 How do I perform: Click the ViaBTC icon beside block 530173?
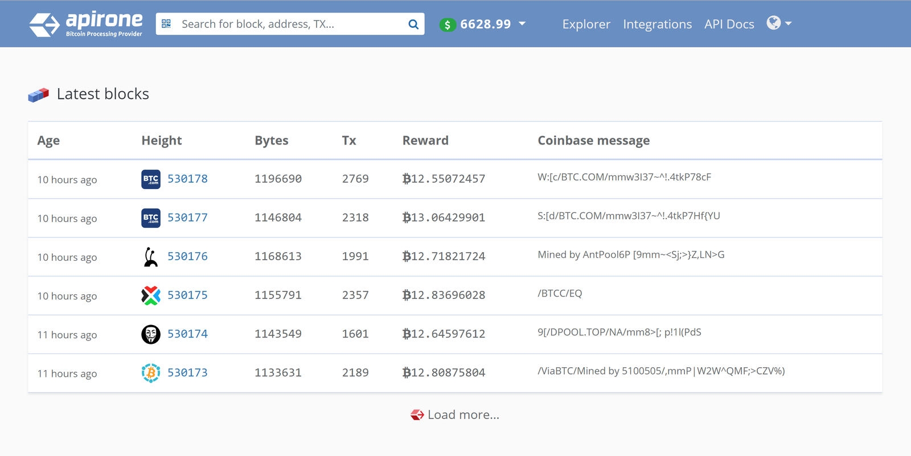click(x=151, y=373)
